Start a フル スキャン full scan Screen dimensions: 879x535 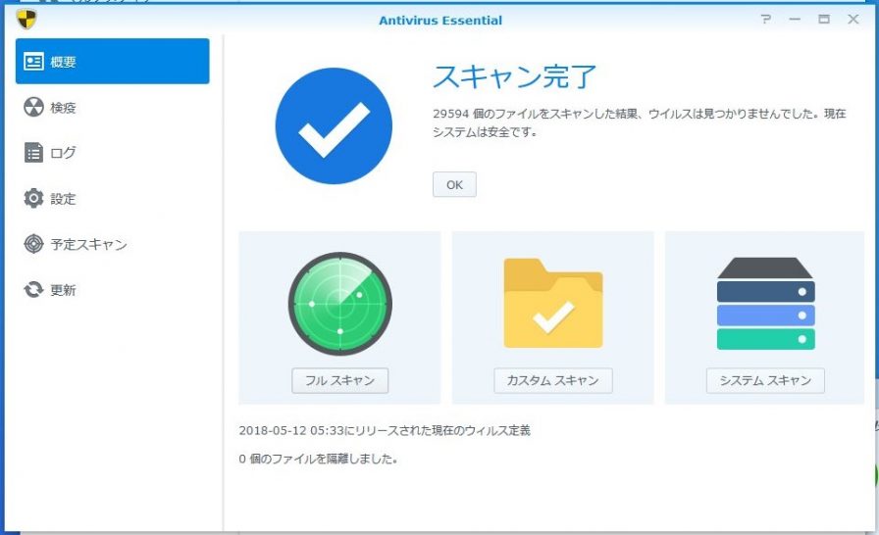tap(339, 380)
